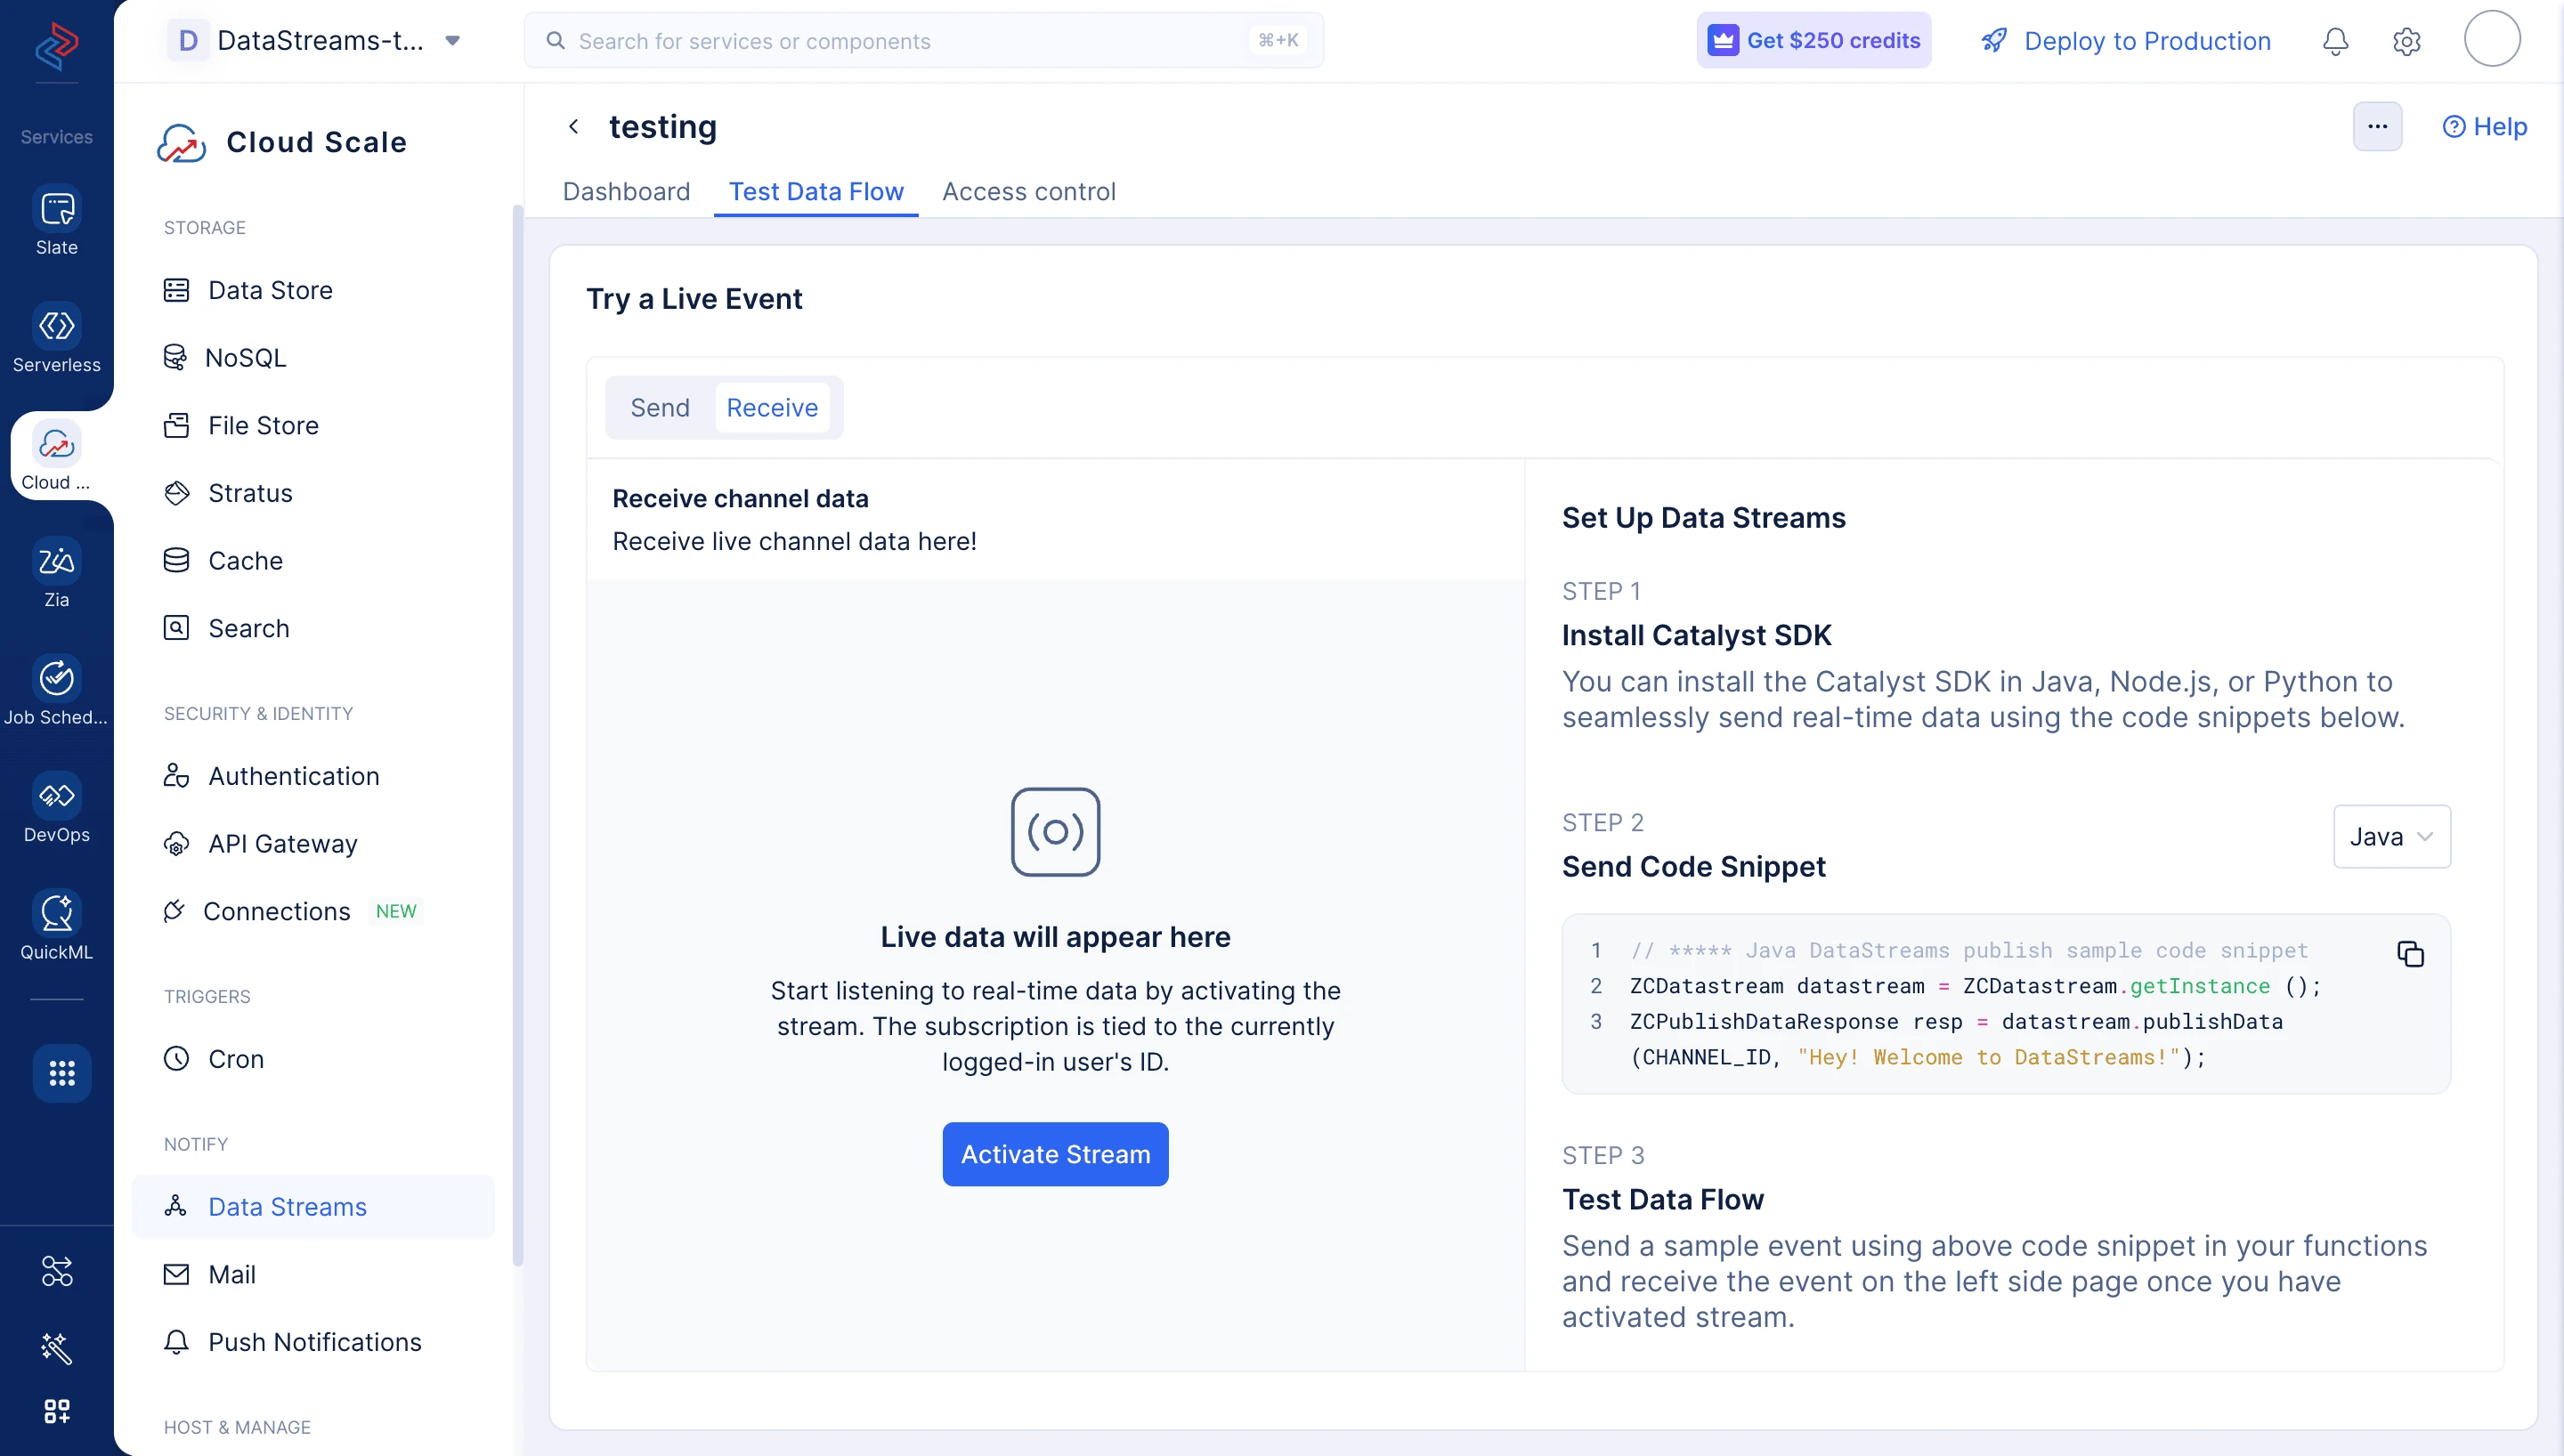Screen dimensions: 2564x1456
Task: Open the more options ellipsis button
Action: pyautogui.click(x=2377, y=126)
